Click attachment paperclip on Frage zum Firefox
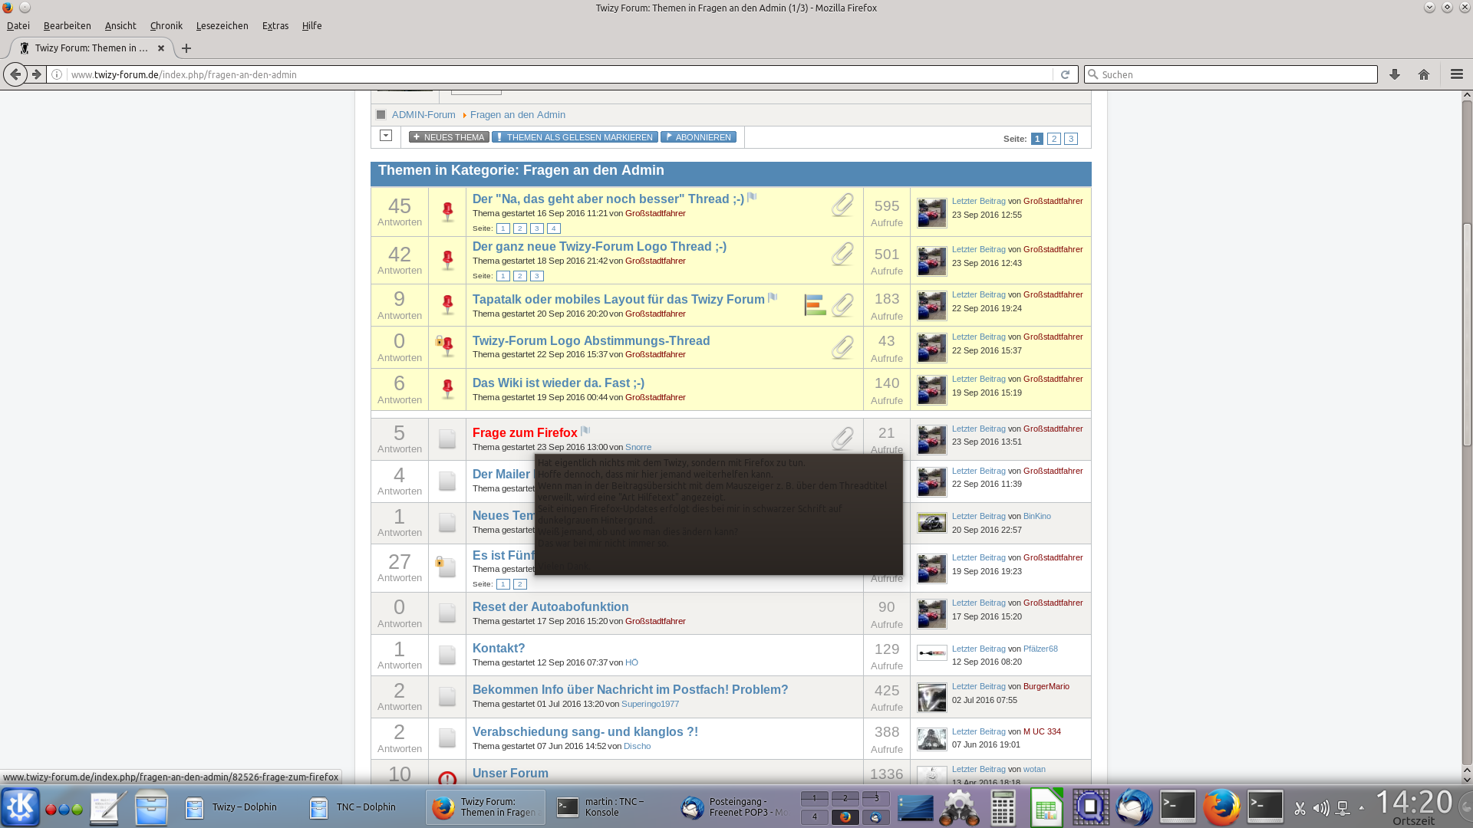 pyautogui.click(x=842, y=439)
